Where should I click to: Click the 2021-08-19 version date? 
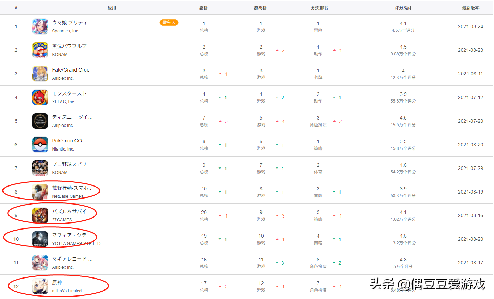click(471, 192)
